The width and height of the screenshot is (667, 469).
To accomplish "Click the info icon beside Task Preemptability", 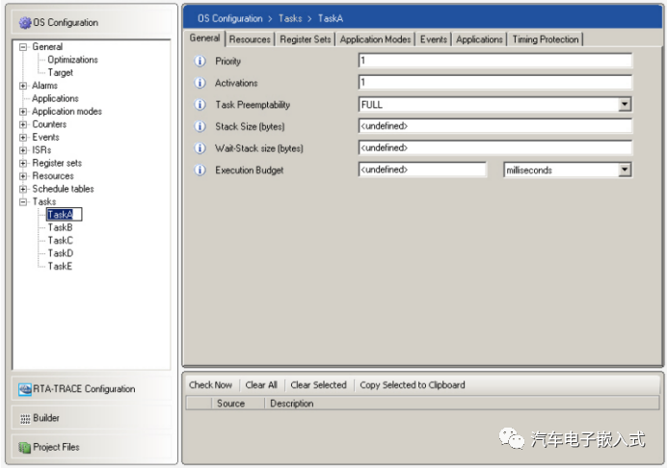I will coord(200,105).
